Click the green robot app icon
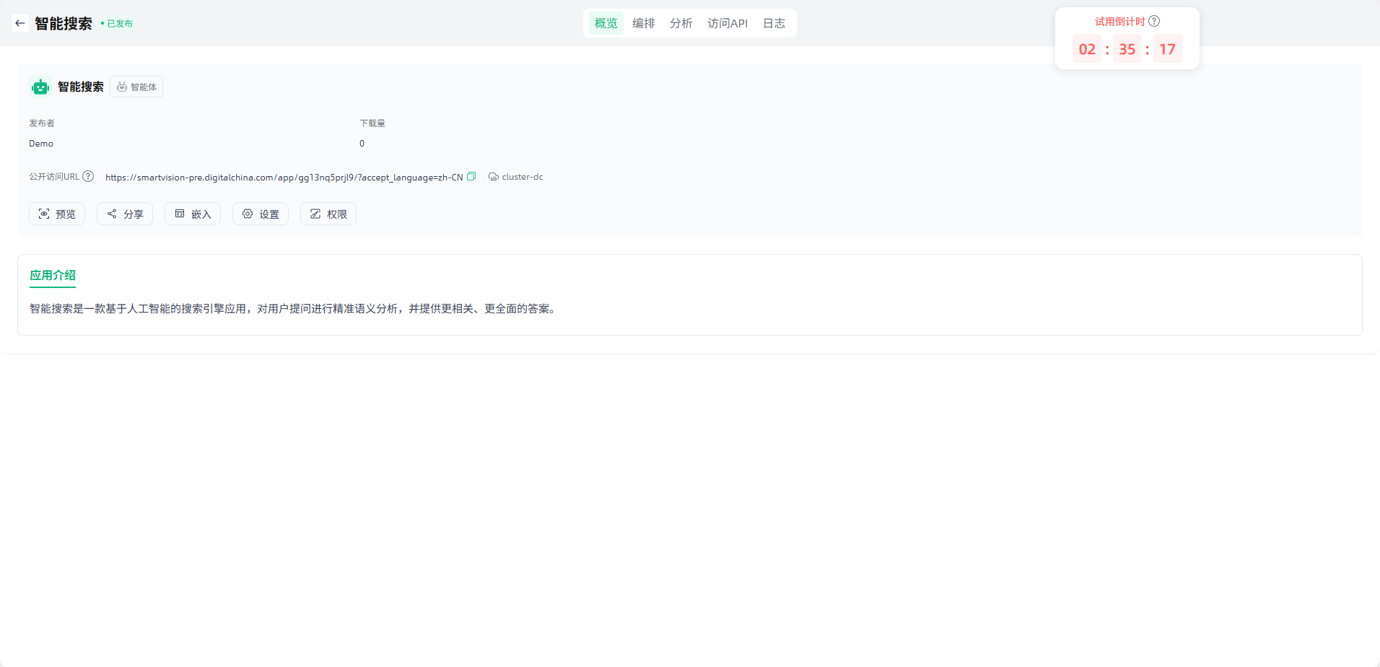Screen dimensions: 1380x667 40,87
